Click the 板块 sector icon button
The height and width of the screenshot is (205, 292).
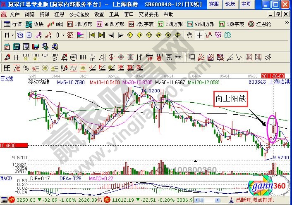(35, 24)
